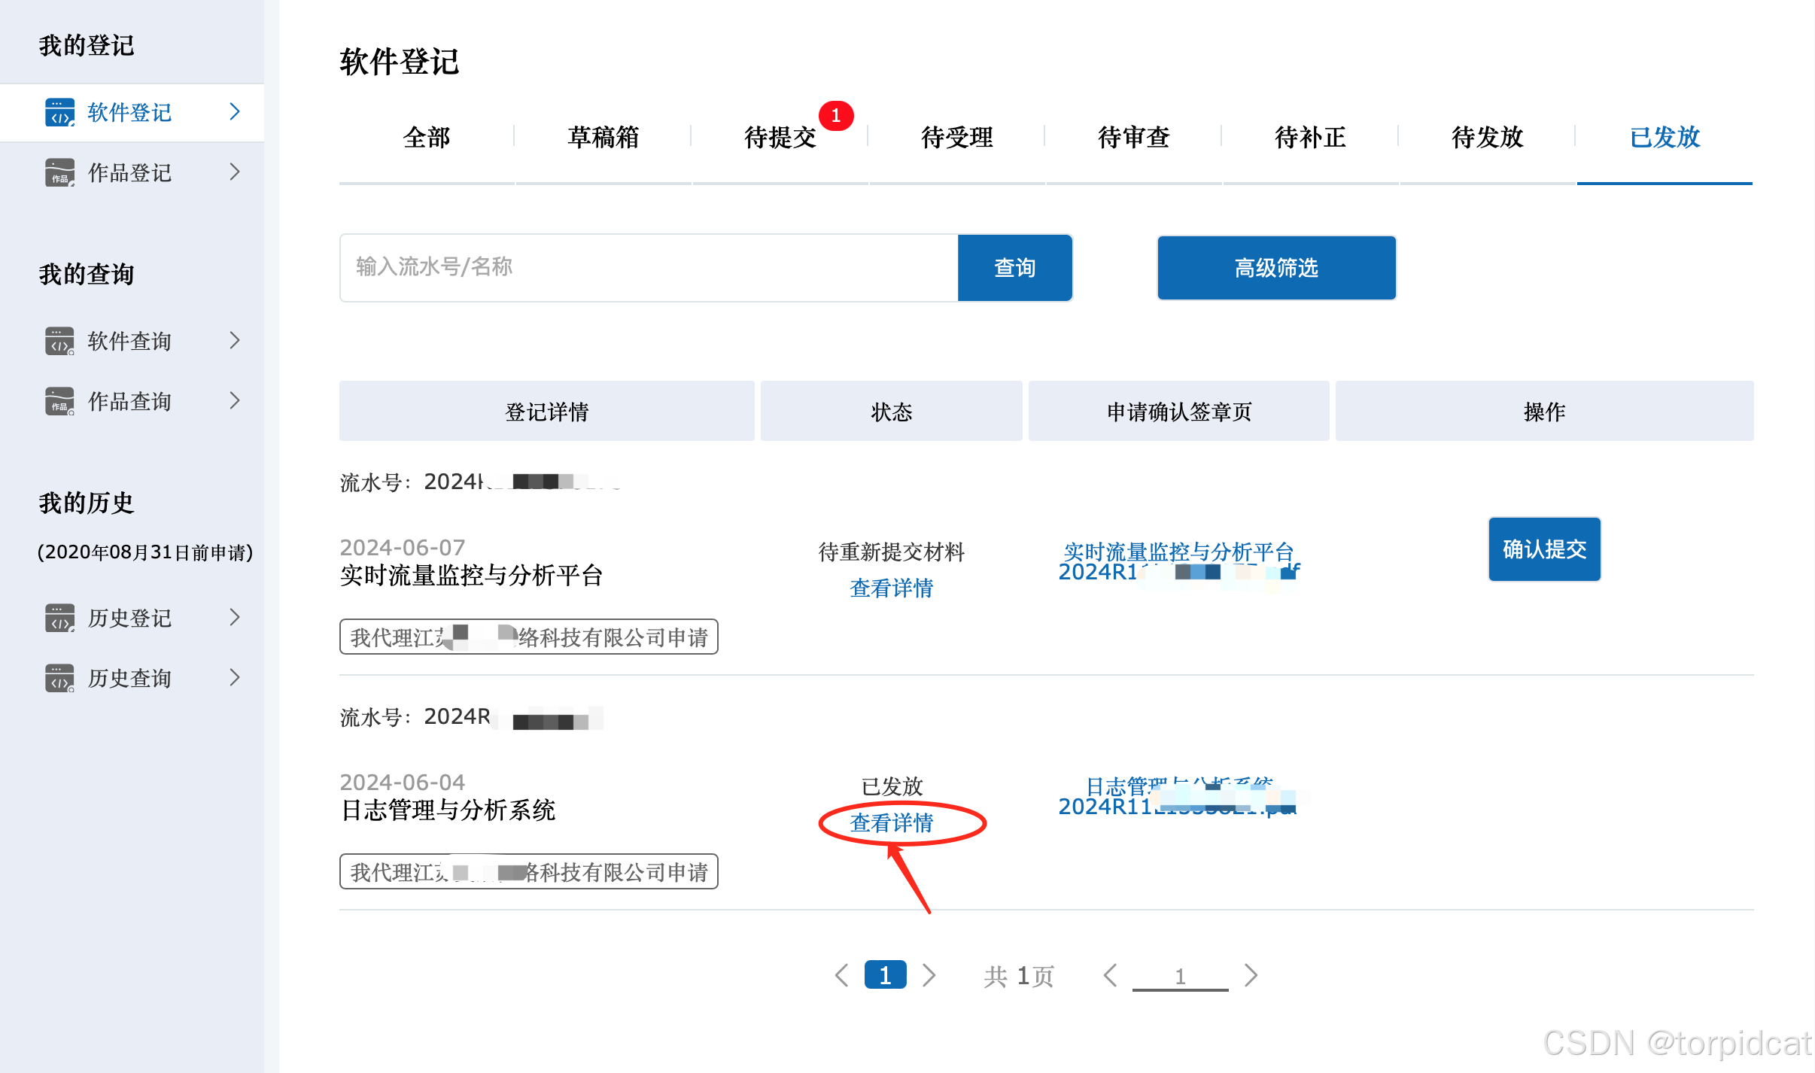Click the 软件登记 sidebar icon

[59, 113]
